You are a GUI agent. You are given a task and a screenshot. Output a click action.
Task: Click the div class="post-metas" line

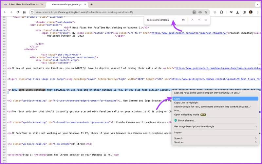[x=52, y=30]
